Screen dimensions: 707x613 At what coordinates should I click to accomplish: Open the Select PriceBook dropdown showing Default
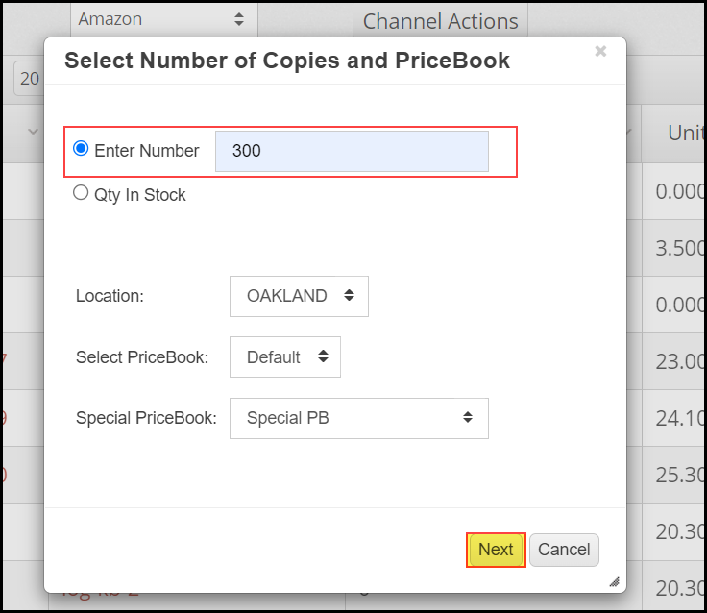[x=285, y=356]
